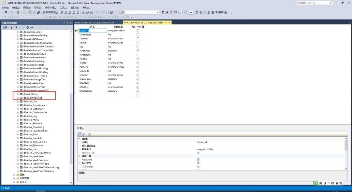The width and height of the screenshot is (352, 192).
Task: Click the uniqueidentifier data type cell for Order_Id
Action: [x=119, y=31]
